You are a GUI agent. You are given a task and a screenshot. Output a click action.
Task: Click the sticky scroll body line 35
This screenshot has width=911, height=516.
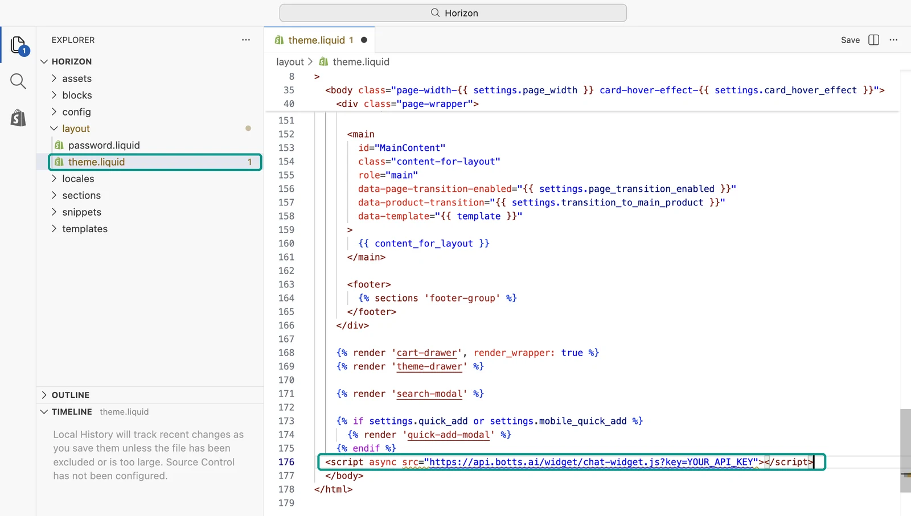(x=605, y=90)
